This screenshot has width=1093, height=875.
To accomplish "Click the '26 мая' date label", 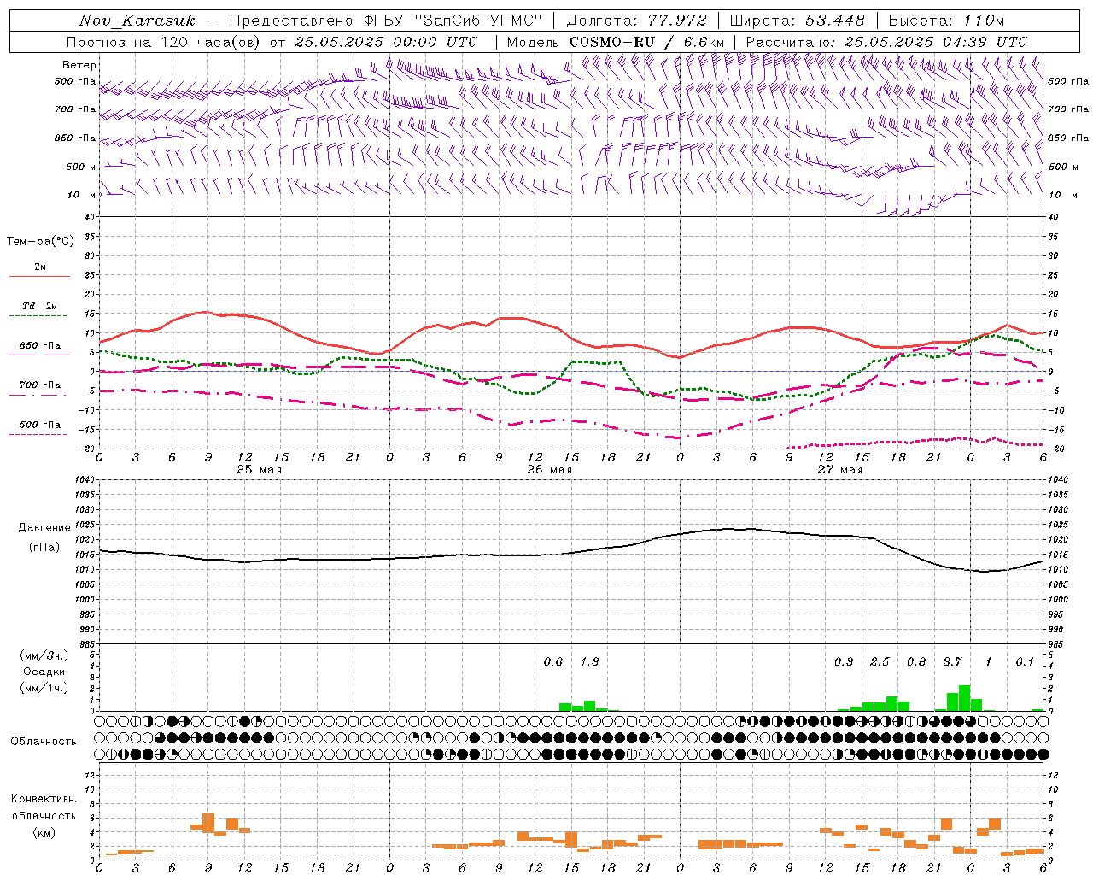I will pyautogui.click(x=550, y=470).
